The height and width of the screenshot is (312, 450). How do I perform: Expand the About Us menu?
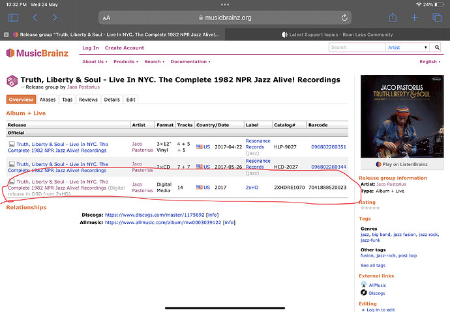point(95,62)
